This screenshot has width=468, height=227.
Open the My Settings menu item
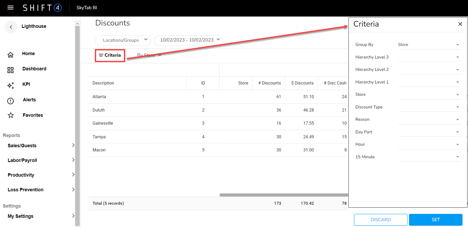click(x=41, y=216)
